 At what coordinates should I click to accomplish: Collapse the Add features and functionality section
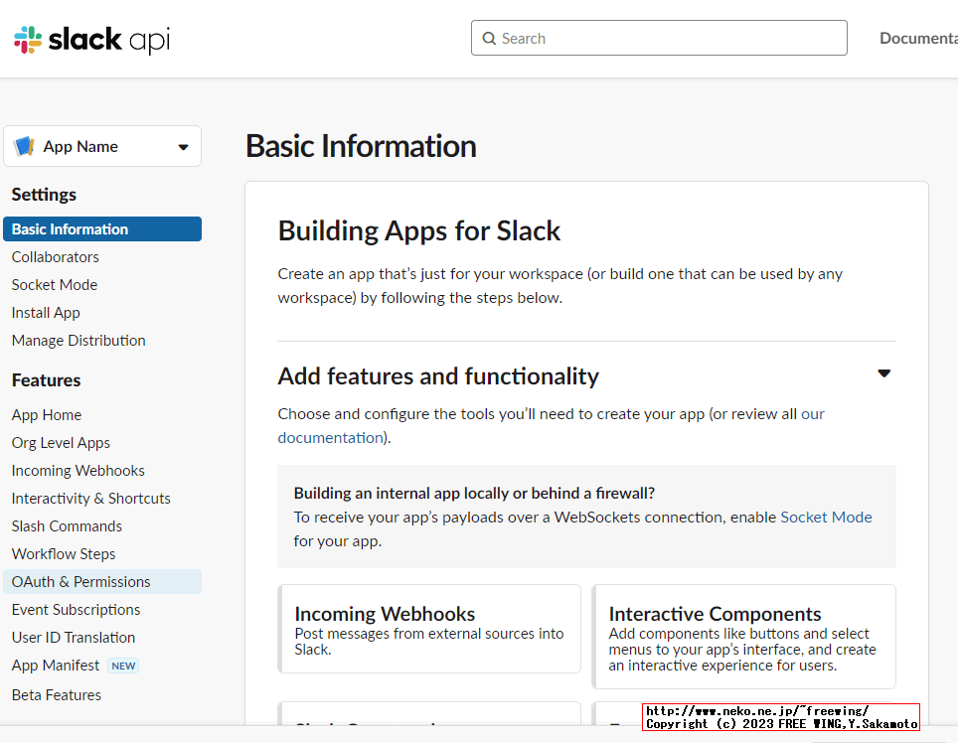tap(883, 372)
